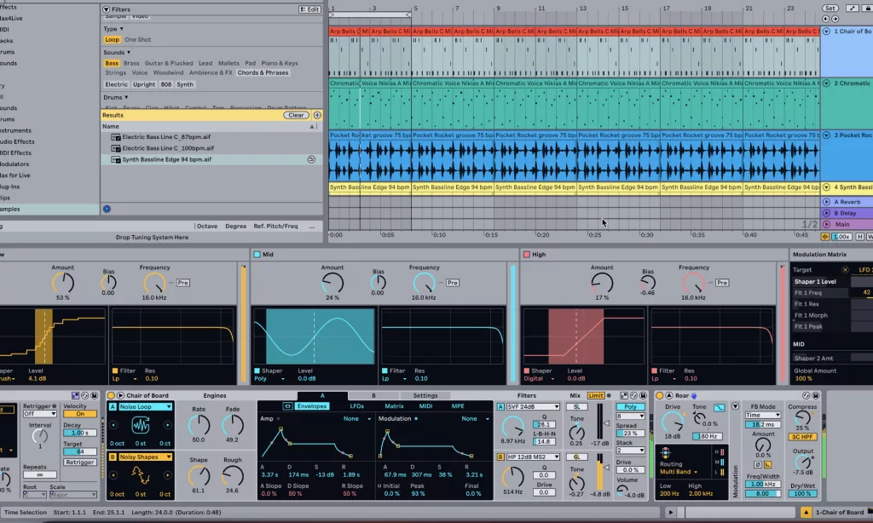Toggle the Poly button
The width and height of the screenshot is (873, 523).
coord(630,406)
